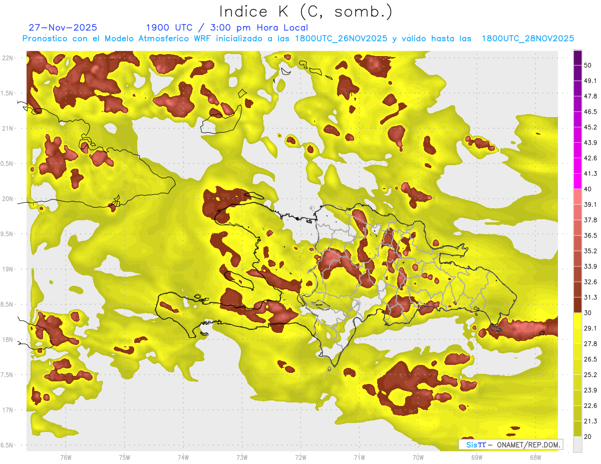Click the legend value "43.9"
The height and width of the screenshot is (464, 601).
[590, 143]
